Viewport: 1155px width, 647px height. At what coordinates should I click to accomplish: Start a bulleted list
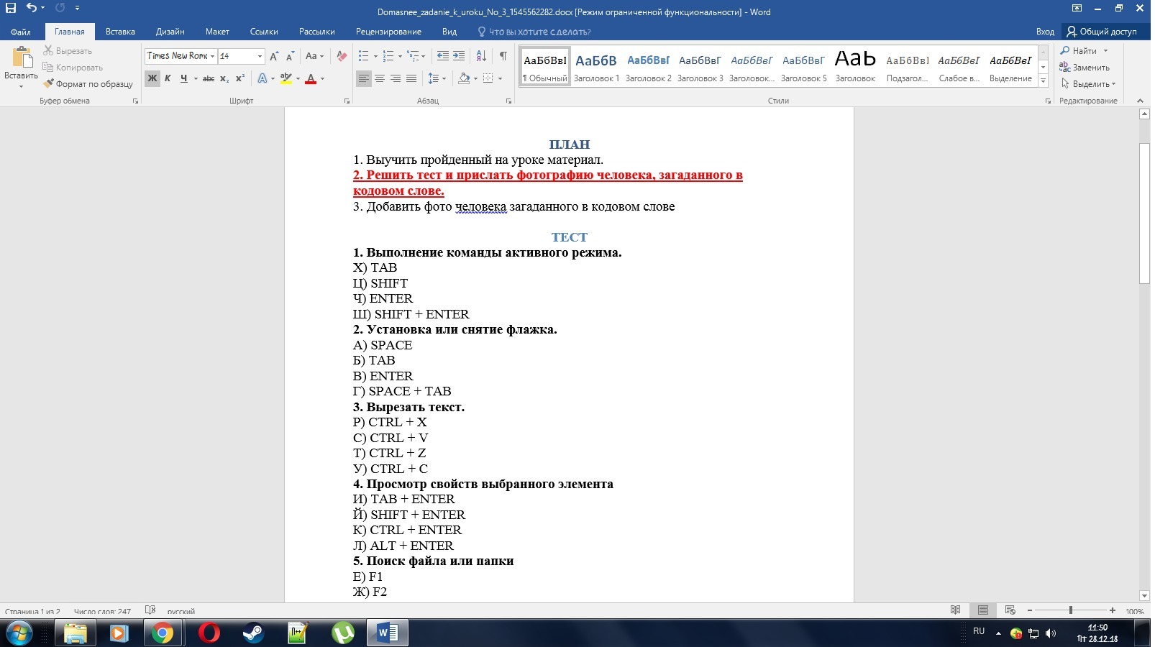coord(364,56)
